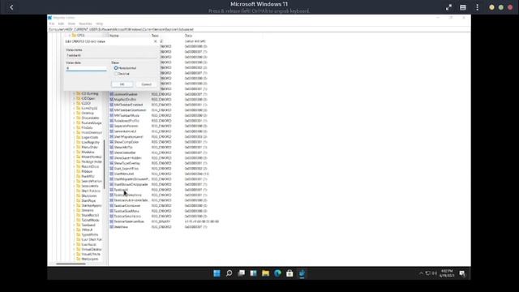The width and height of the screenshot is (519, 292).
Task: Open the Widgets panel from the taskbar
Action: (x=253, y=273)
